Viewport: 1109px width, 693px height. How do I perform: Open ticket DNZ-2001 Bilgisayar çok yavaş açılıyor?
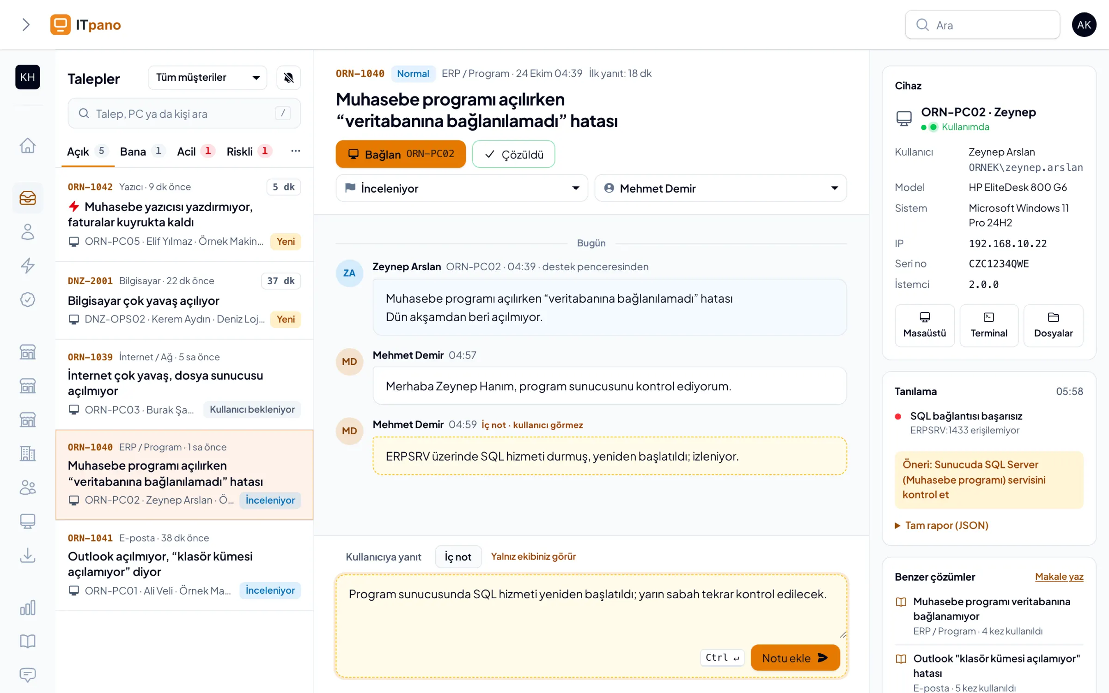tap(184, 300)
